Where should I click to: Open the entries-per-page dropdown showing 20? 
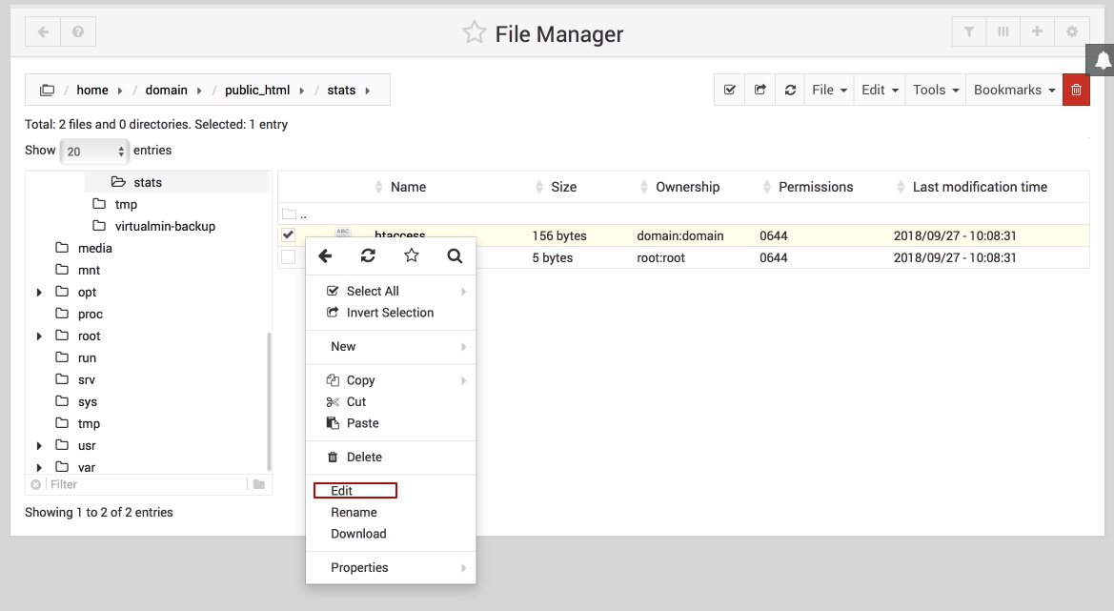pyautogui.click(x=94, y=151)
